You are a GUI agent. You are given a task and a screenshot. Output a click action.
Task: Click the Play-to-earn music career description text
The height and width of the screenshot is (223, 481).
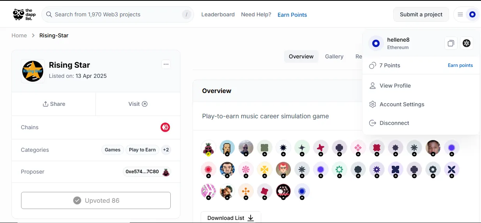click(265, 116)
